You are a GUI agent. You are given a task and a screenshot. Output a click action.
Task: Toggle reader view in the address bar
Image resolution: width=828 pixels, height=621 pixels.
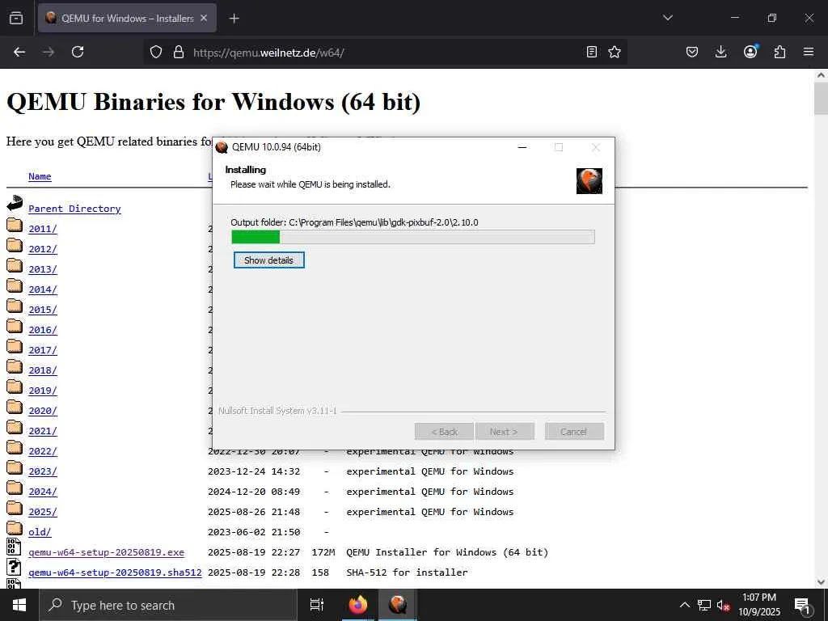tap(592, 52)
